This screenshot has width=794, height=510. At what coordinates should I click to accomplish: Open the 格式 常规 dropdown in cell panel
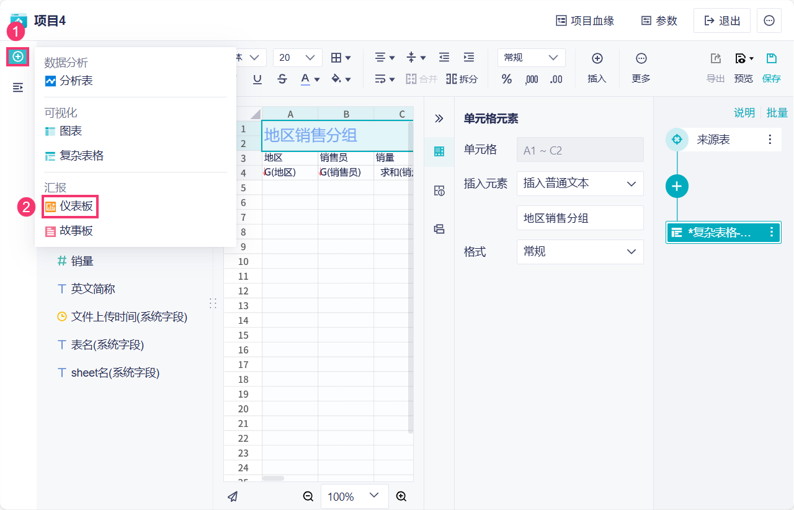(580, 252)
